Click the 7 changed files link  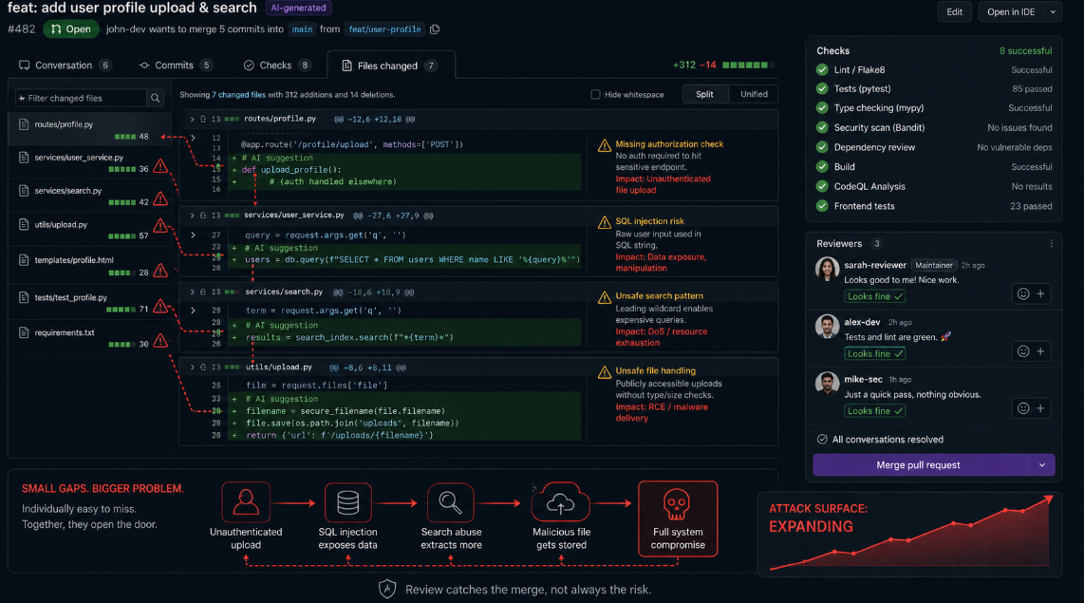pos(238,95)
